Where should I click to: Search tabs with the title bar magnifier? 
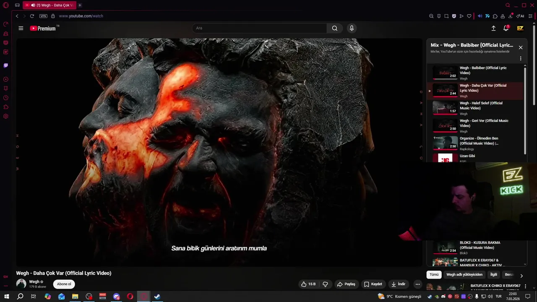pyautogui.click(x=508, y=5)
